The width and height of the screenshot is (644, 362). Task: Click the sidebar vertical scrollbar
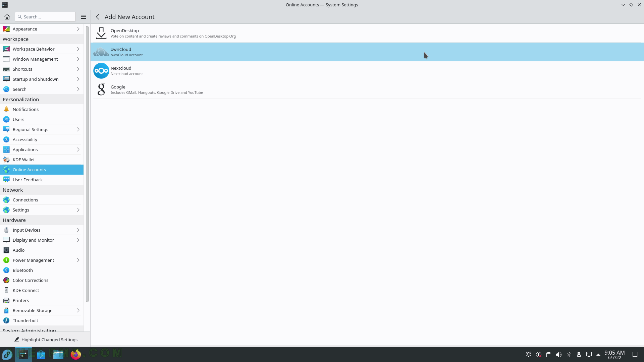pos(87,164)
